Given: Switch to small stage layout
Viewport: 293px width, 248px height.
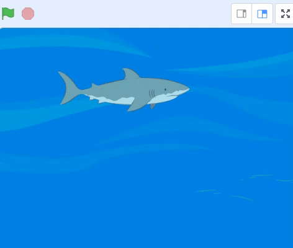Looking at the screenshot, I should point(241,14).
